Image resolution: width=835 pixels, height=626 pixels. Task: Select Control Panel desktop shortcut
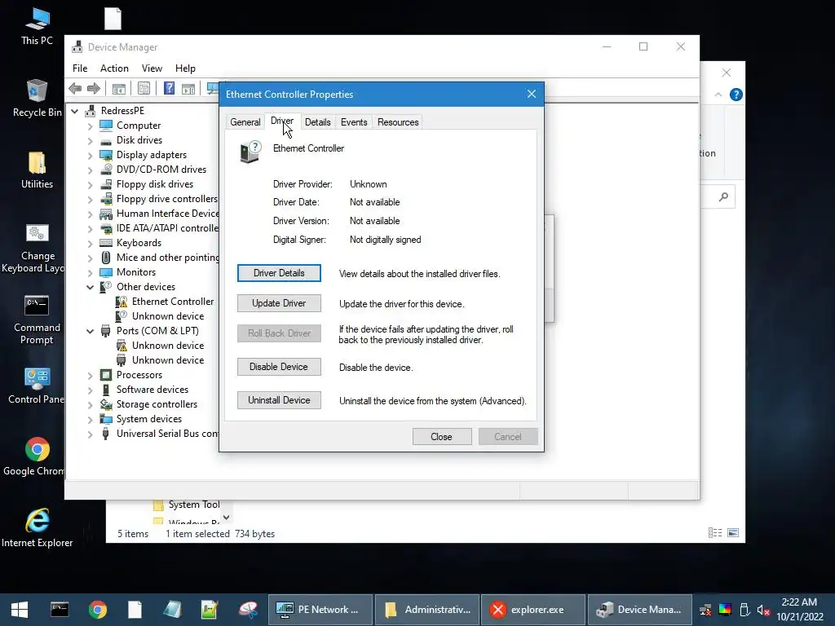37,386
